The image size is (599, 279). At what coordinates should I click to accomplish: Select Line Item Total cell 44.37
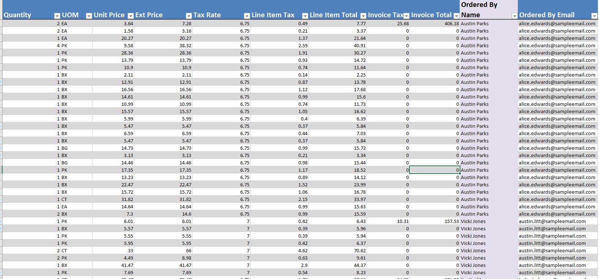[x=338, y=265]
